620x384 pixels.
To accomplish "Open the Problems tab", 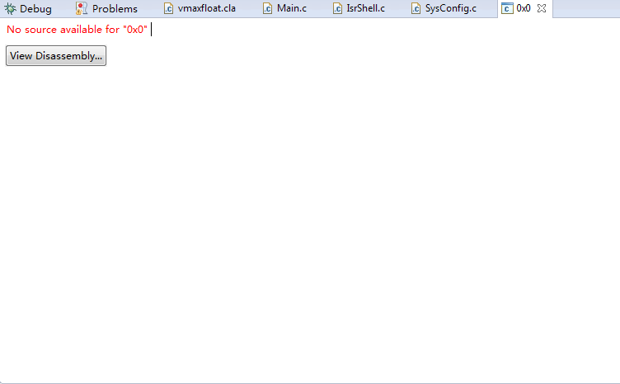I will coord(106,8).
